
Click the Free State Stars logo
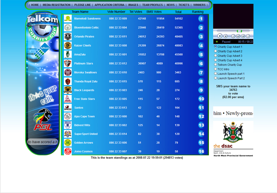click(68, 99)
